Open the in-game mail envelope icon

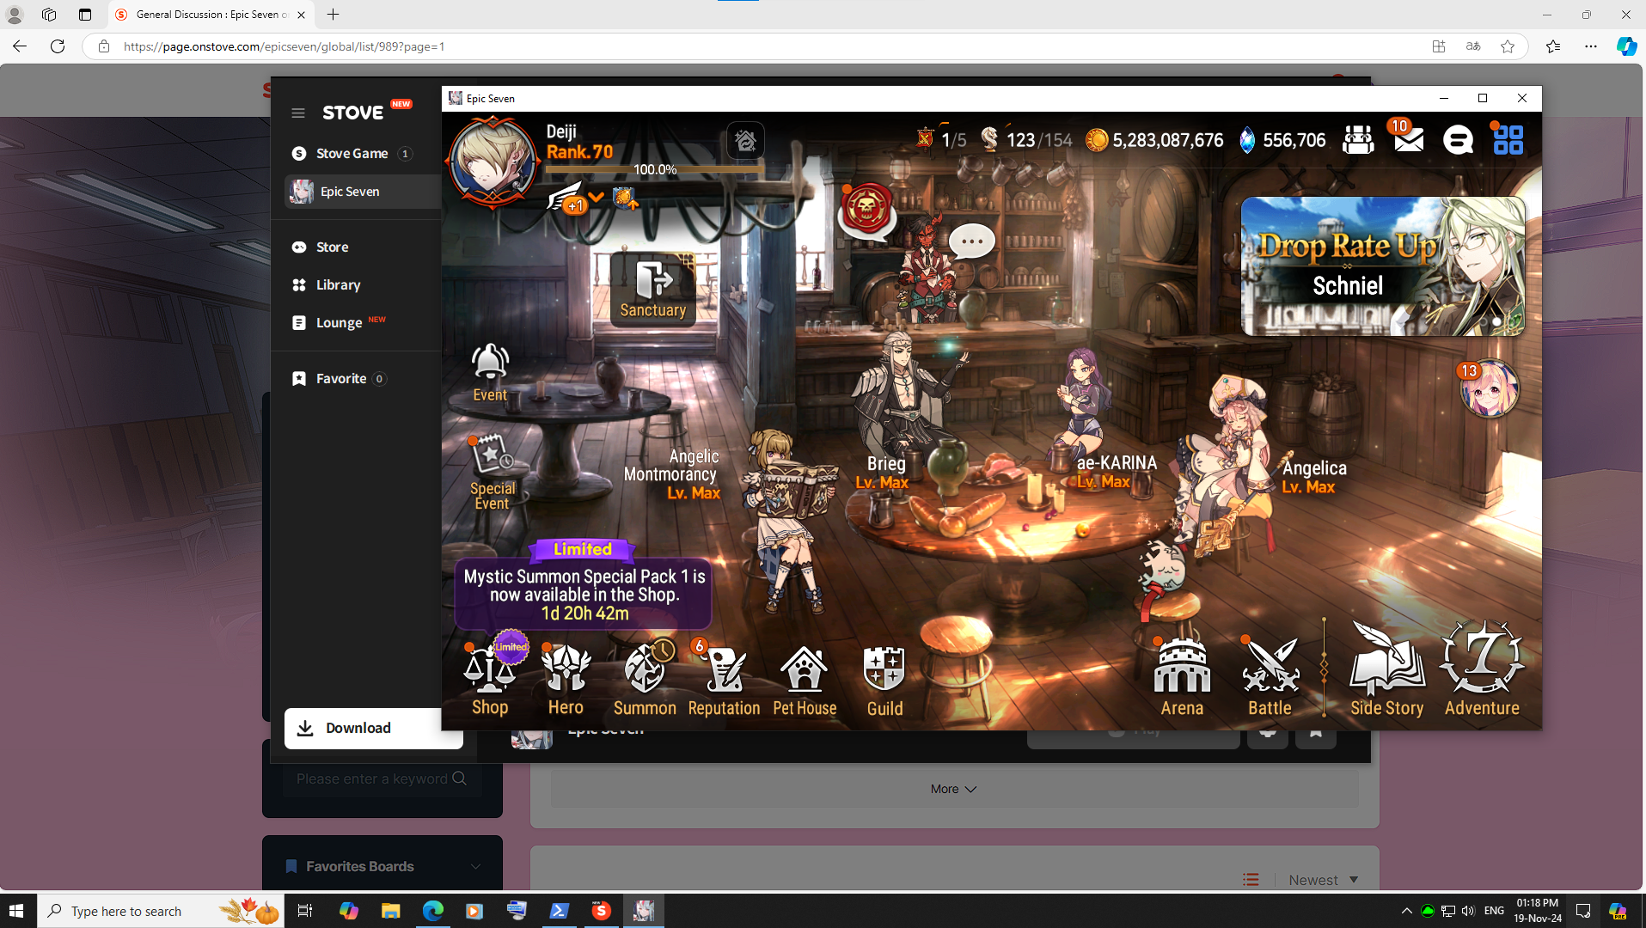[1408, 139]
